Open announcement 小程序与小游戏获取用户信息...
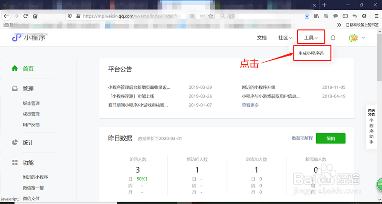Image resolution: width=382 pixels, height=204 pixels. pos(271,97)
